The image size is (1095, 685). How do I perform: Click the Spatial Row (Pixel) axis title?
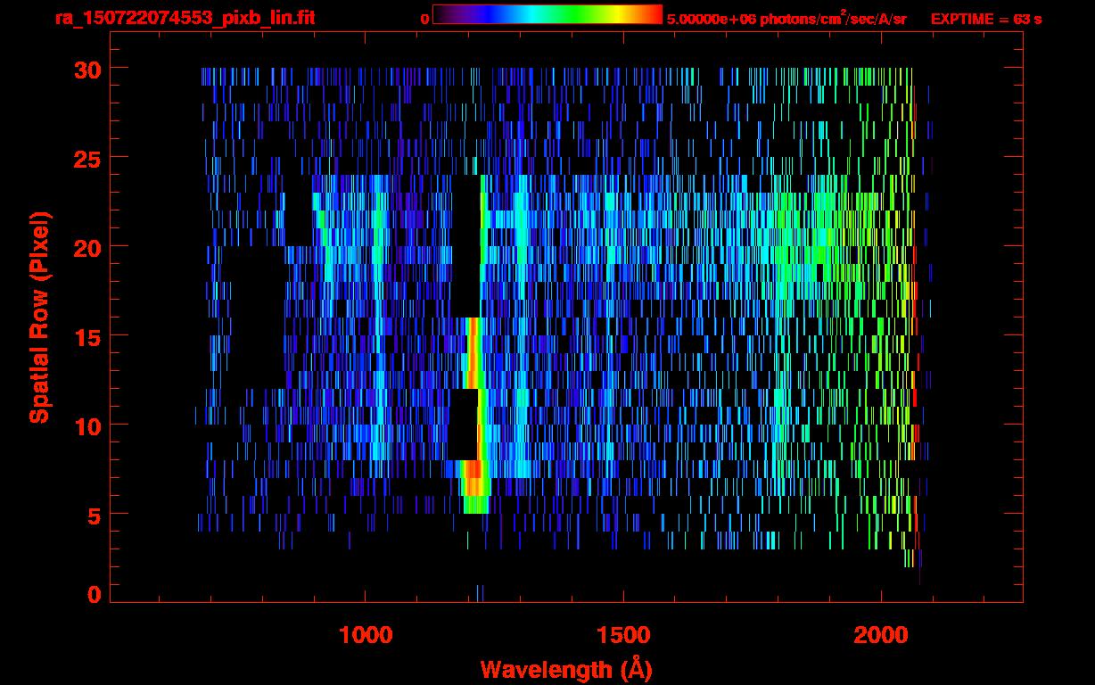coord(38,317)
